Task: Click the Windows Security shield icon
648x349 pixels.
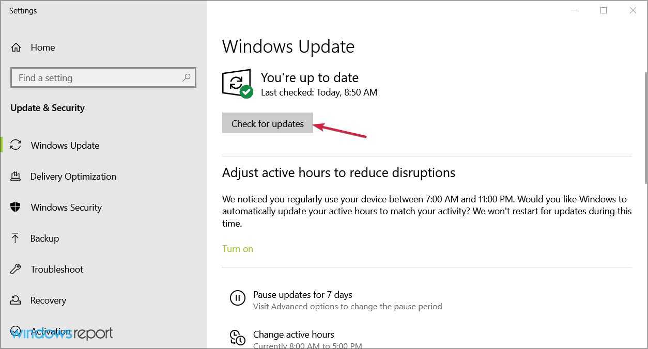Action: click(x=16, y=208)
